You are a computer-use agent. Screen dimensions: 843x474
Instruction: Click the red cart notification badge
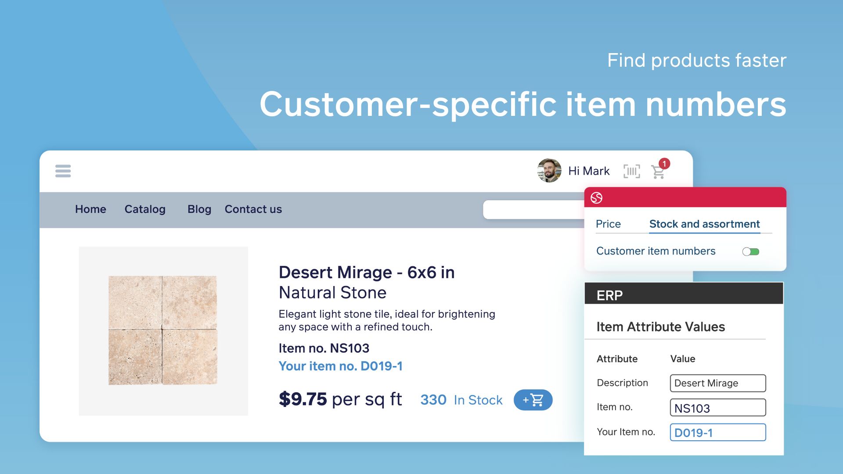click(665, 164)
